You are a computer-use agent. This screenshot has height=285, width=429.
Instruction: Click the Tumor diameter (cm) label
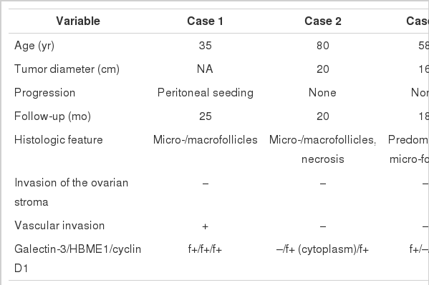(x=67, y=69)
